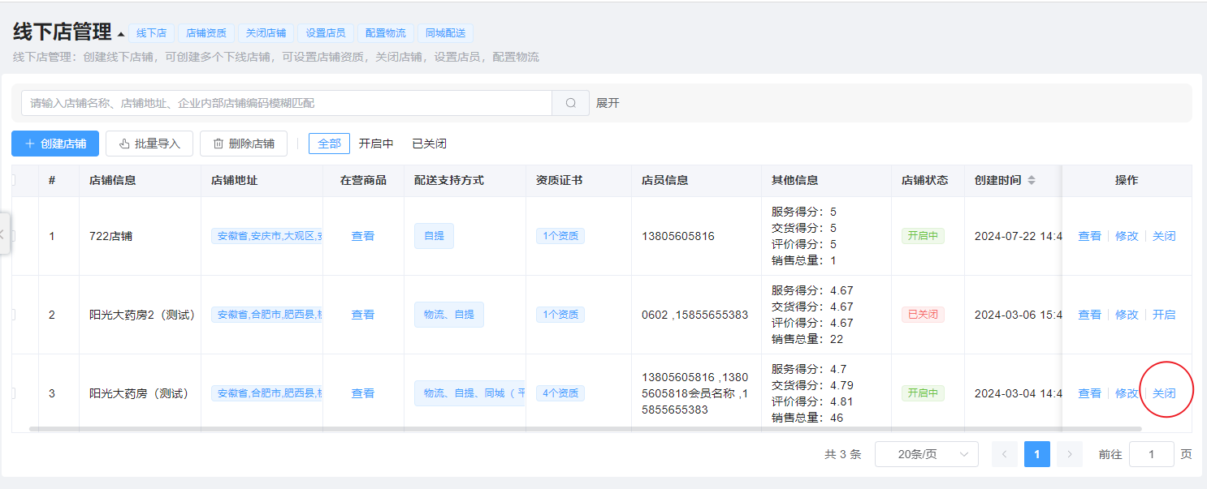This screenshot has height=489, width=1207.
Task: View 在营商品 for 阳光大药房（测试）
Action: click(x=363, y=393)
